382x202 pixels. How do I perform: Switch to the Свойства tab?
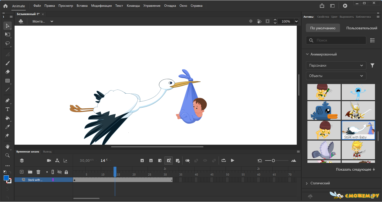323,17
